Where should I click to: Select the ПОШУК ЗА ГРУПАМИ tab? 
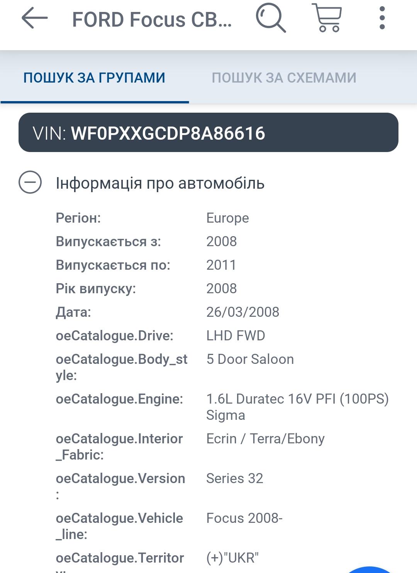pos(94,78)
